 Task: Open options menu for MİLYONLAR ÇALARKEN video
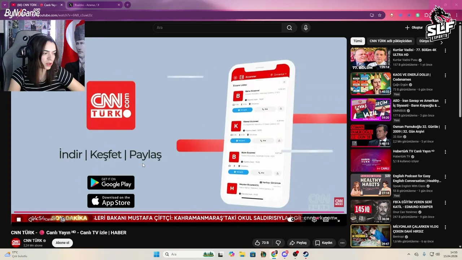pos(445,227)
